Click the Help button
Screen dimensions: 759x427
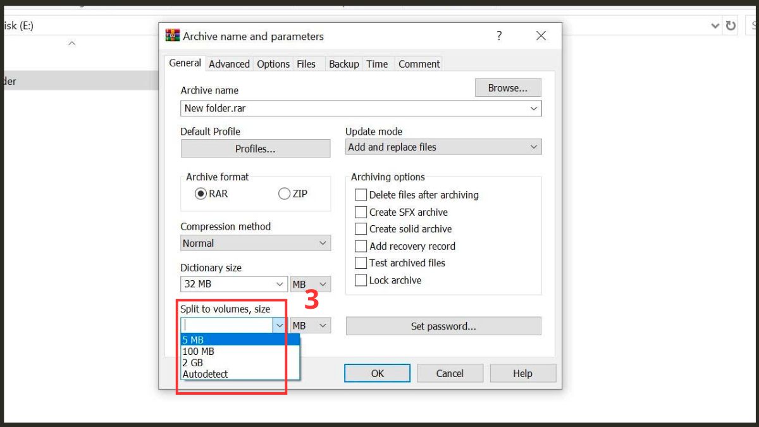pos(522,373)
